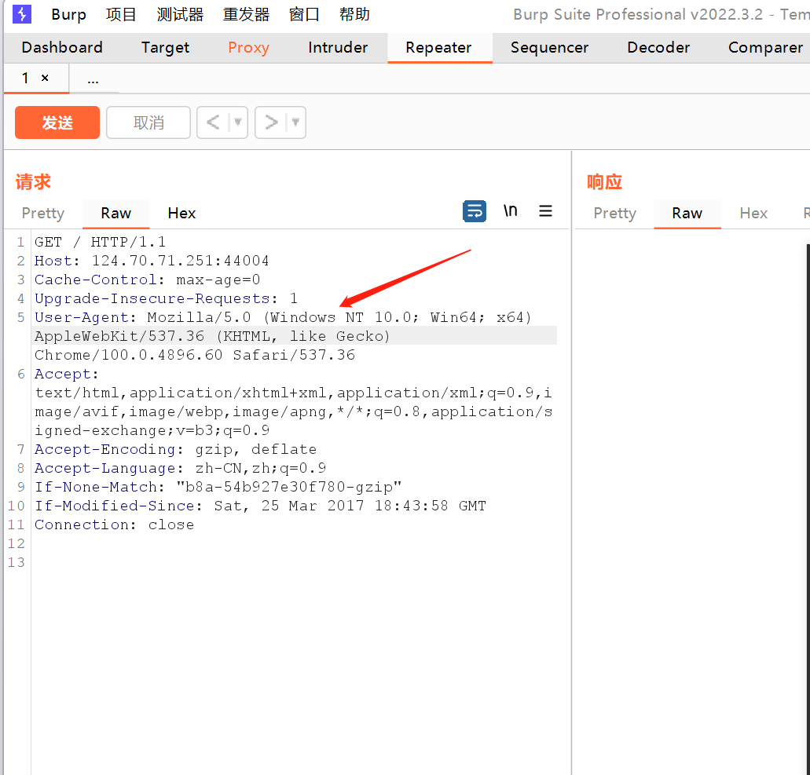Switch response view to Pretty
The width and height of the screenshot is (810, 775).
click(x=614, y=214)
